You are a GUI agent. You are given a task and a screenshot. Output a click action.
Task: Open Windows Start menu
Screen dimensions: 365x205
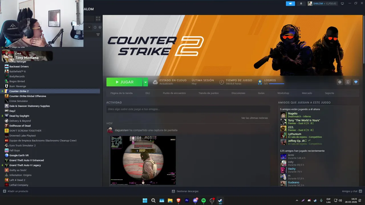[145, 200]
